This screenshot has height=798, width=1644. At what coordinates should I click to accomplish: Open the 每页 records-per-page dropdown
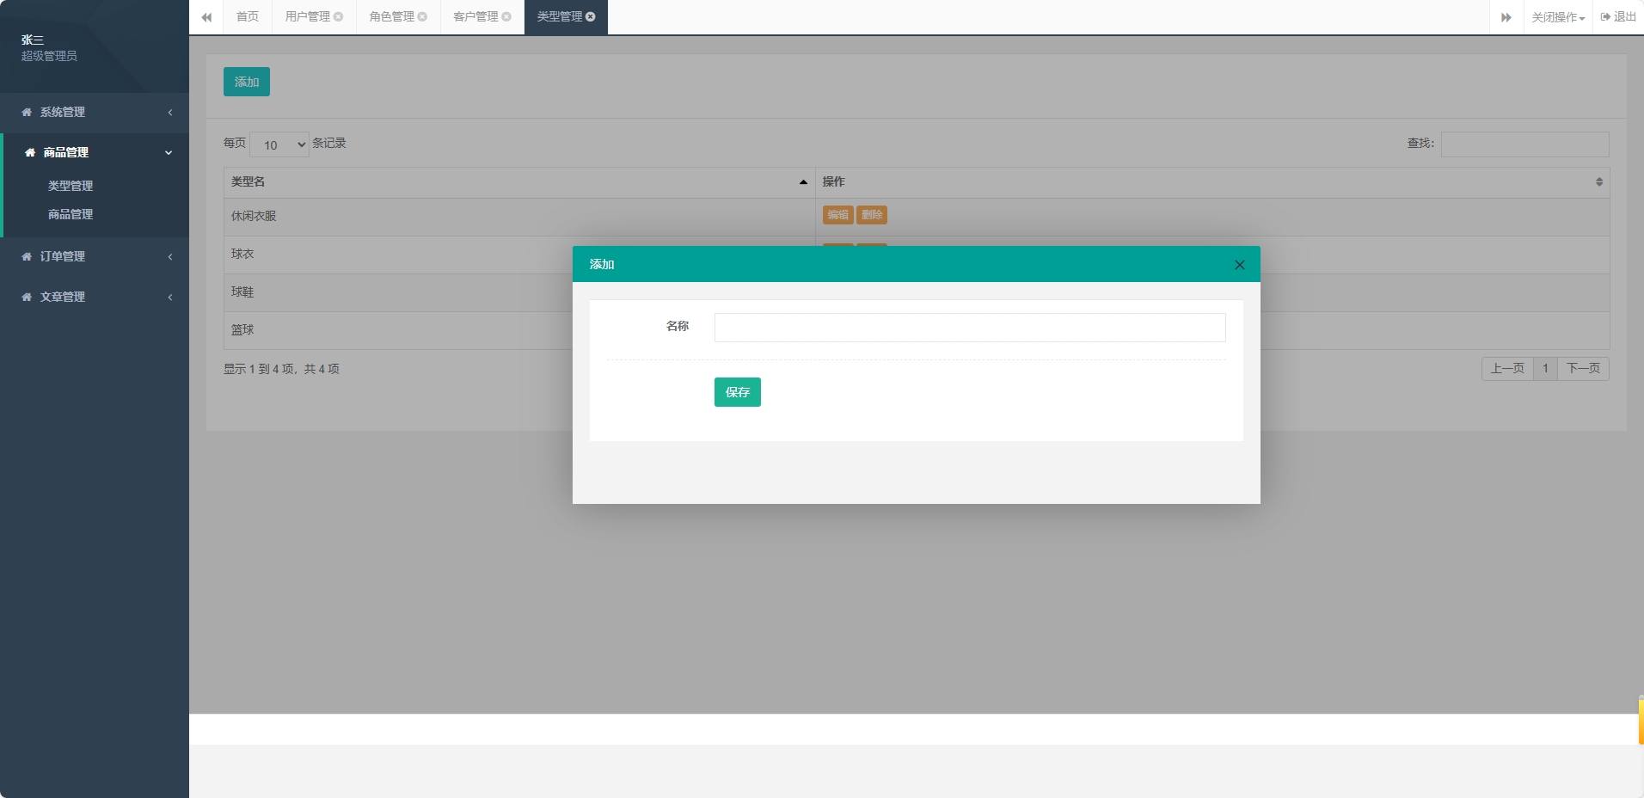click(x=279, y=144)
